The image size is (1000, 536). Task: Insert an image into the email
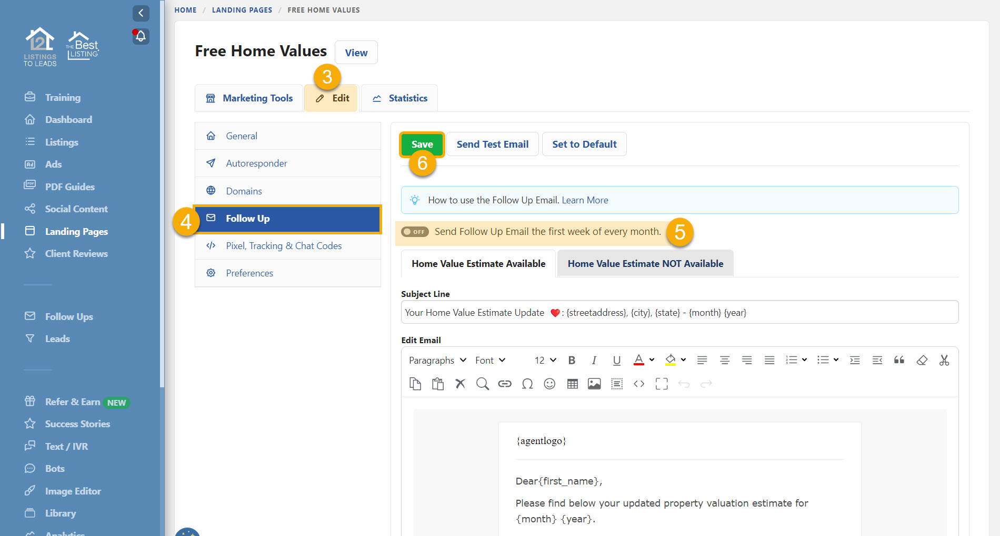pyautogui.click(x=594, y=384)
